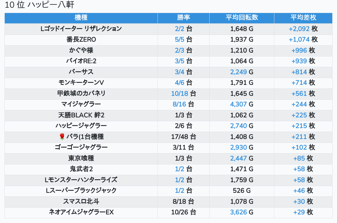
Task: Click the +30 value for スマスロ北斗
Action: (x=299, y=201)
